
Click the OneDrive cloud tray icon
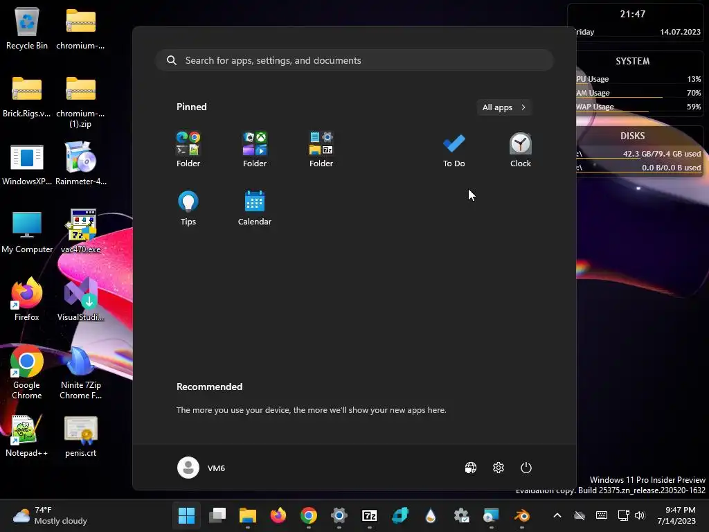click(x=580, y=515)
